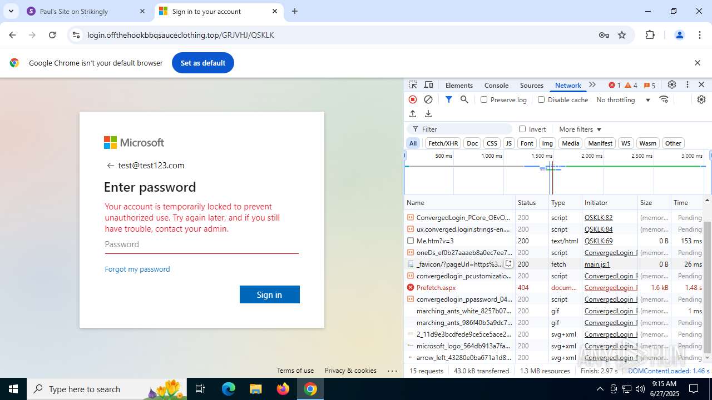Image resolution: width=712 pixels, height=400 pixels.
Task: Show the warnings count badge
Action: pyautogui.click(x=631, y=85)
